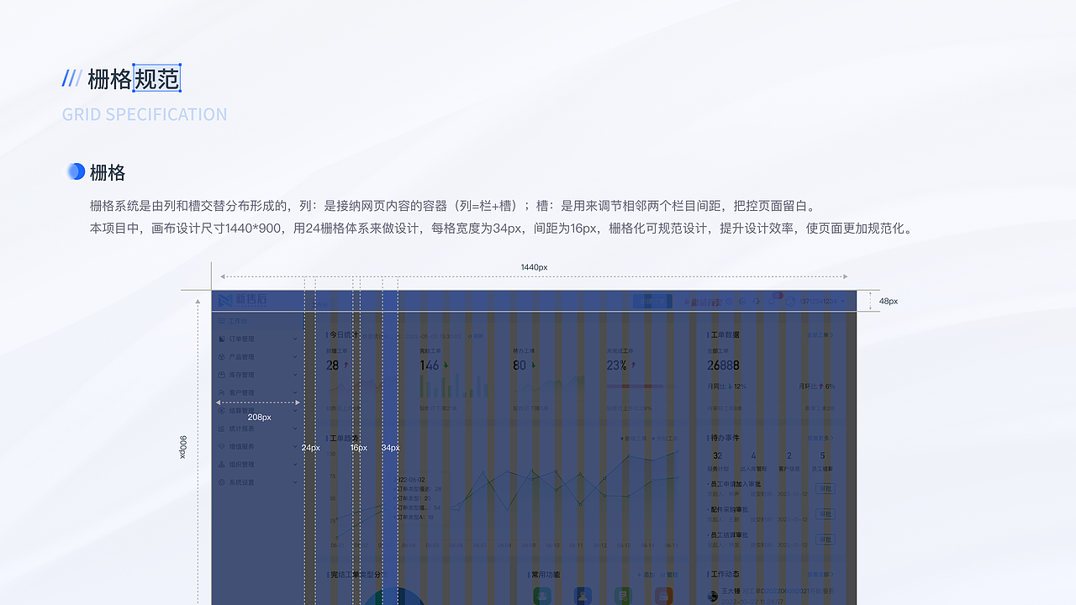Select the 统计报表 menu label
Image resolution: width=1076 pixels, height=605 pixels.
point(241,429)
